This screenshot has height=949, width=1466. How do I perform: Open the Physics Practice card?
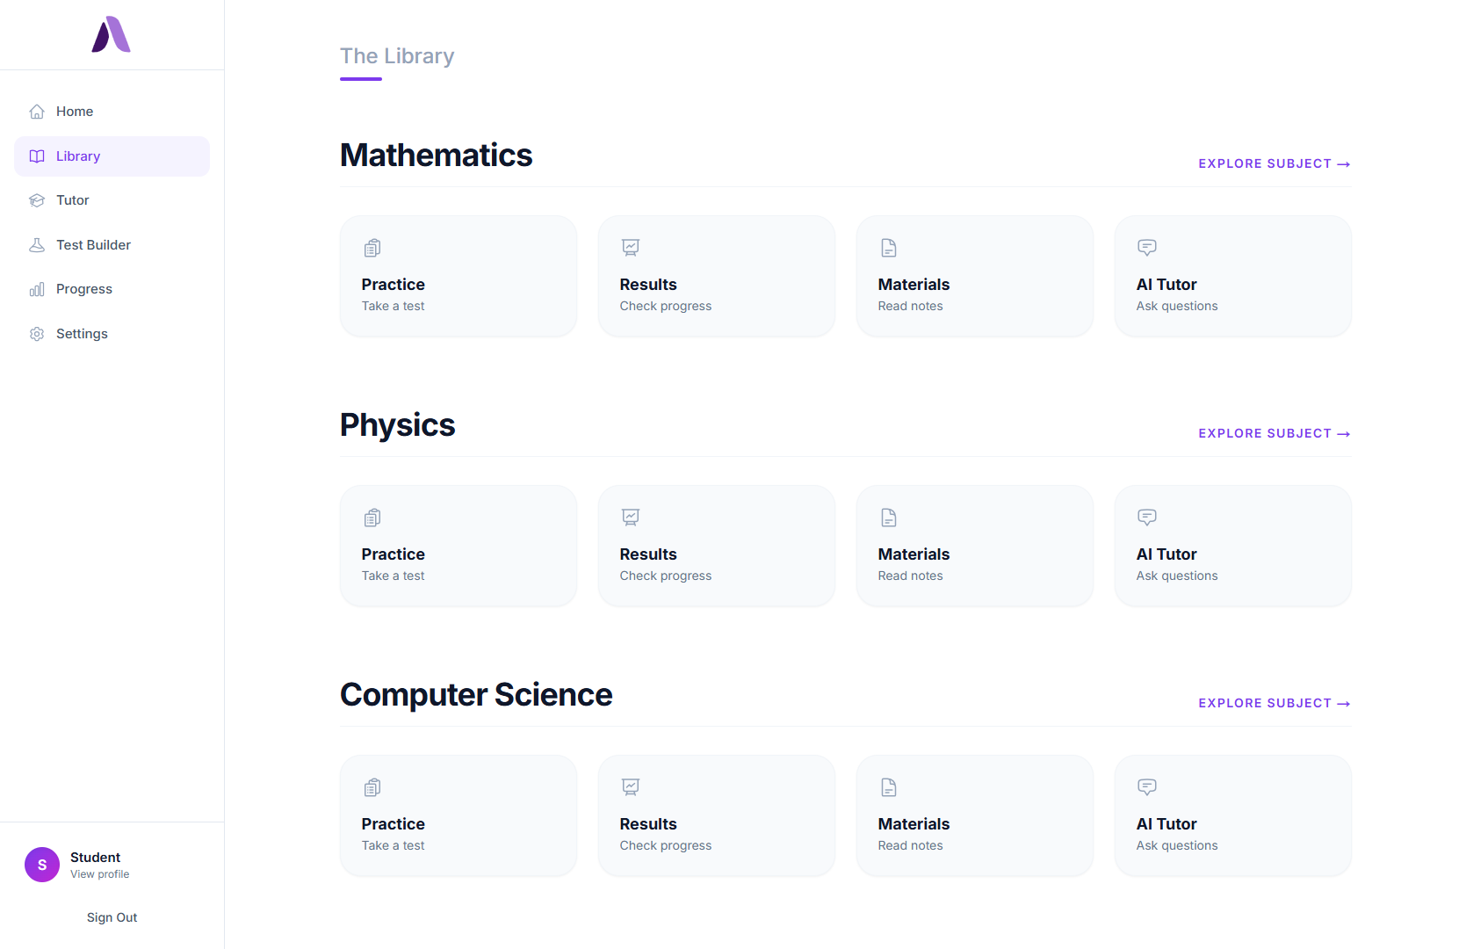(x=458, y=546)
